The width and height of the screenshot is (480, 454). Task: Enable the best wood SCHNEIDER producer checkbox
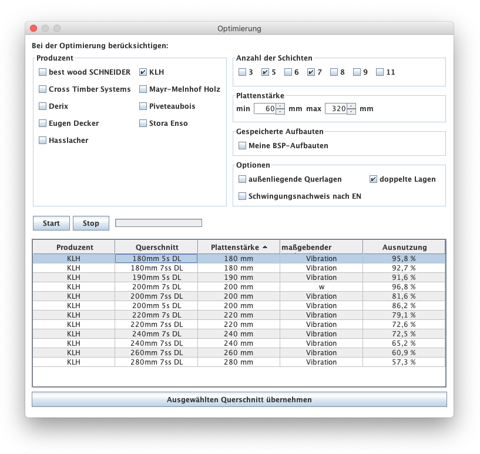[x=42, y=72]
